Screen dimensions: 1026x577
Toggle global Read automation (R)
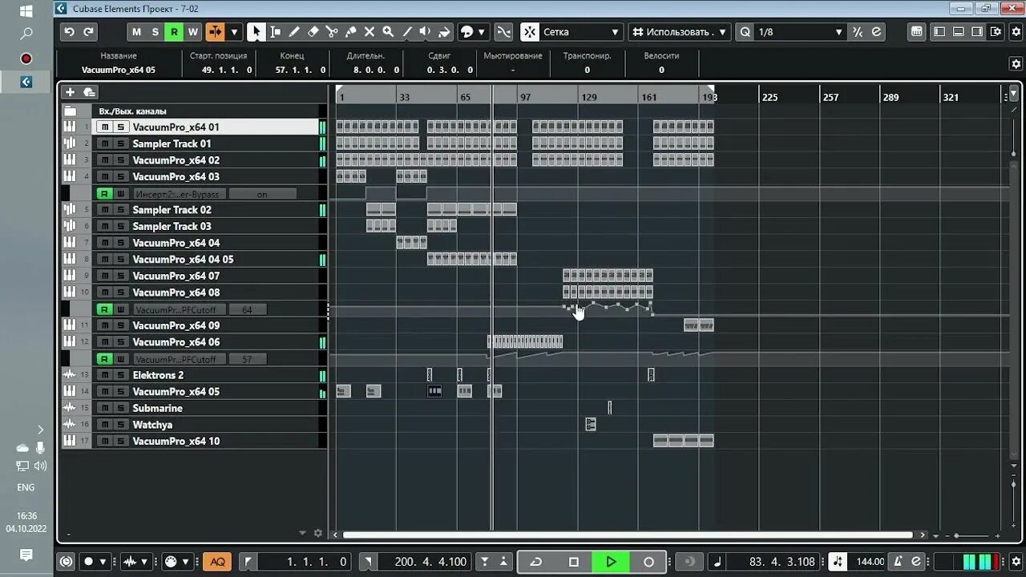174,32
